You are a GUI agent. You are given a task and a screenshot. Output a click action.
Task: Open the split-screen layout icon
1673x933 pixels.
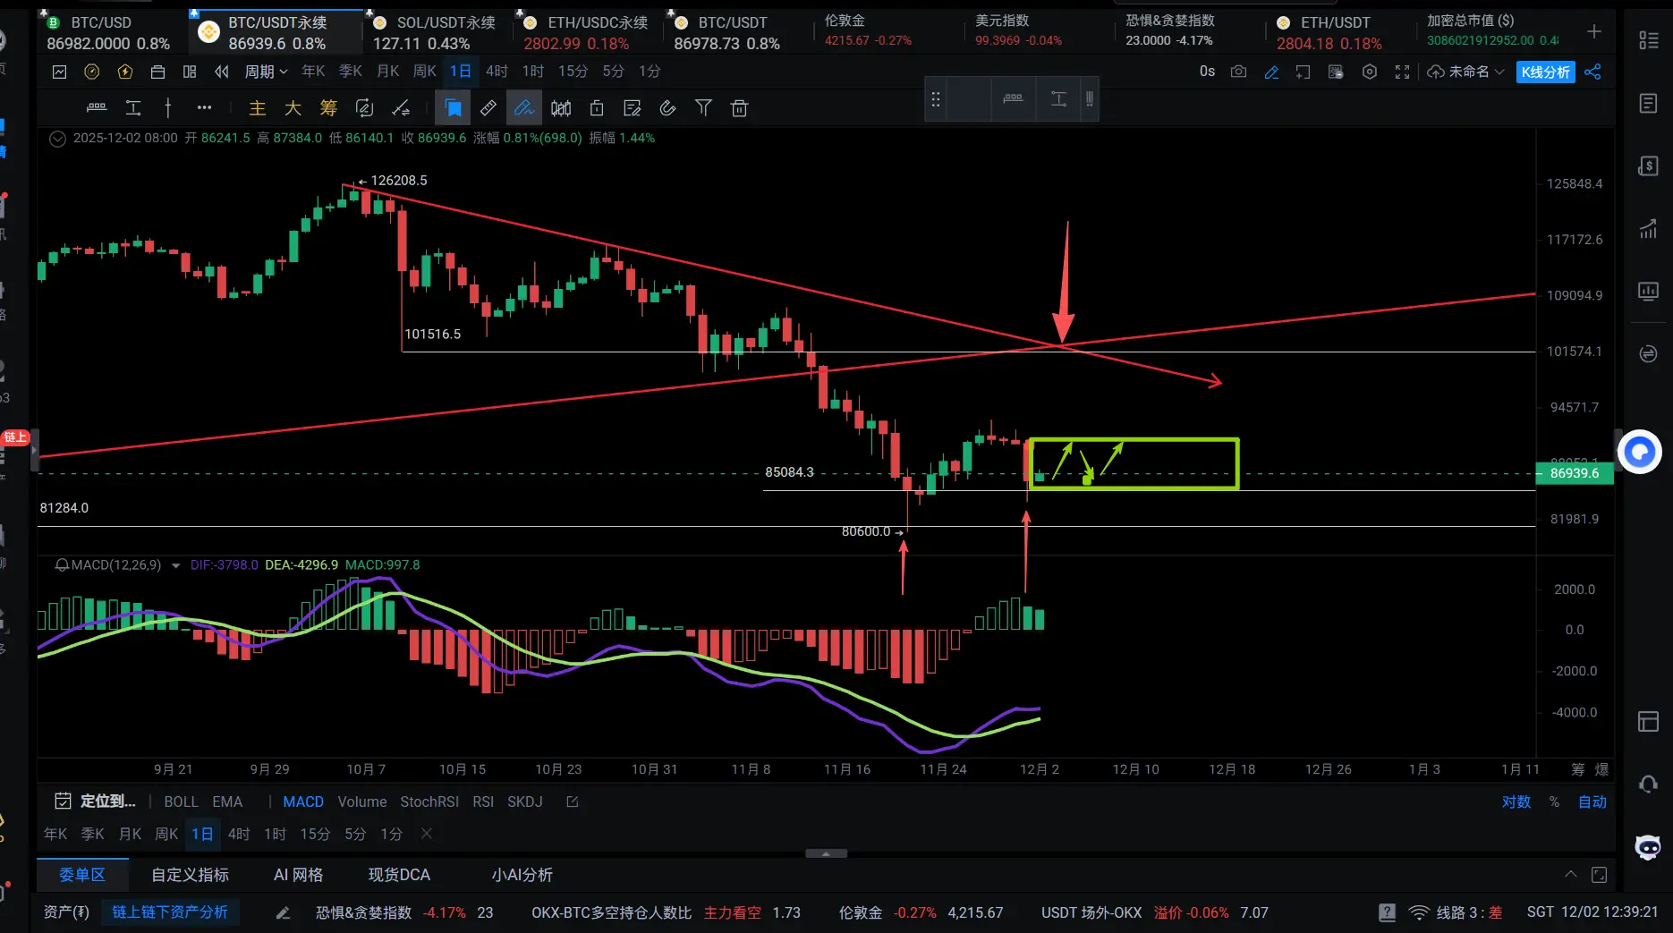pyautogui.click(x=190, y=72)
